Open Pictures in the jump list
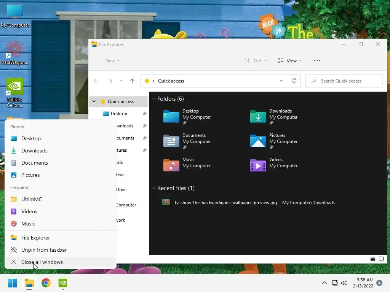Image resolution: width=390 pixels, height=292 pixels. click(61, 175)
